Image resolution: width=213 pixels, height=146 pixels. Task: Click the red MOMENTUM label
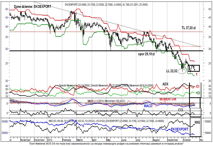point(168,99)
